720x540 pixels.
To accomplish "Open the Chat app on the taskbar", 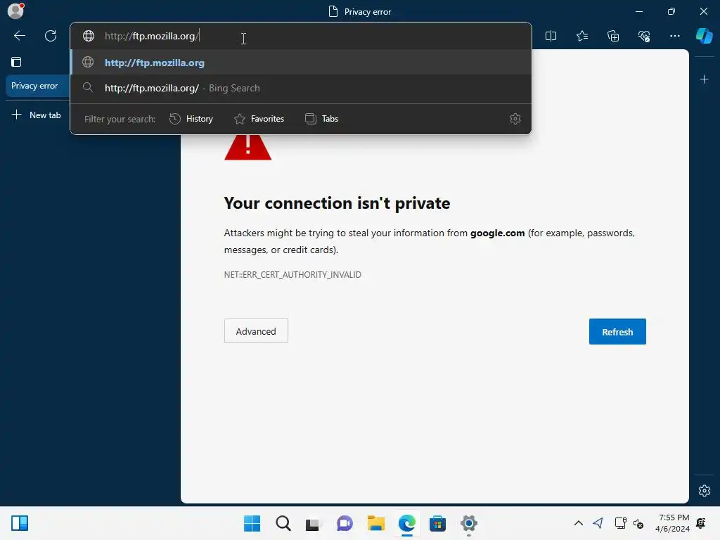I will tap(345, 523).
